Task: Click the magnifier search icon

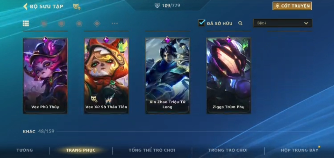Action: [240, 23]
